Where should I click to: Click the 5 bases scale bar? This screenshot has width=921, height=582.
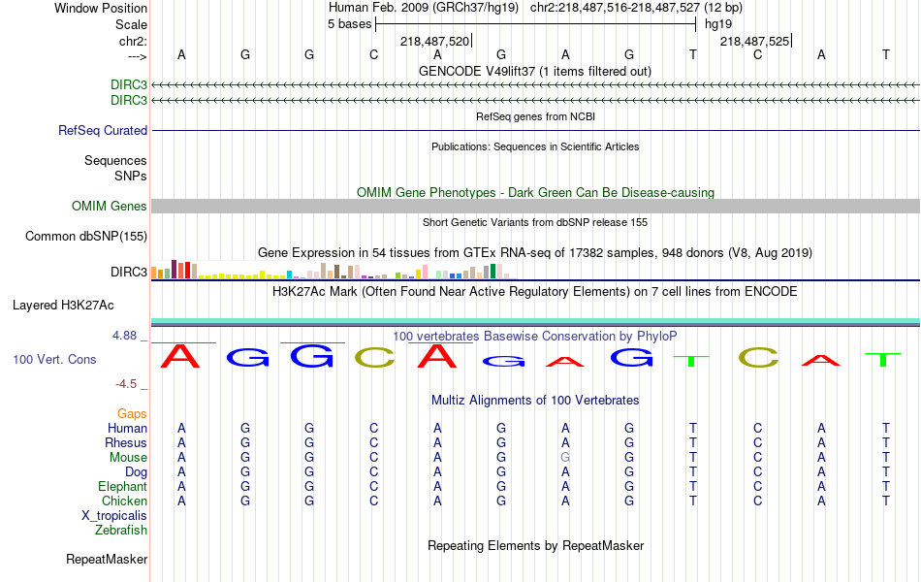point(535,24)
